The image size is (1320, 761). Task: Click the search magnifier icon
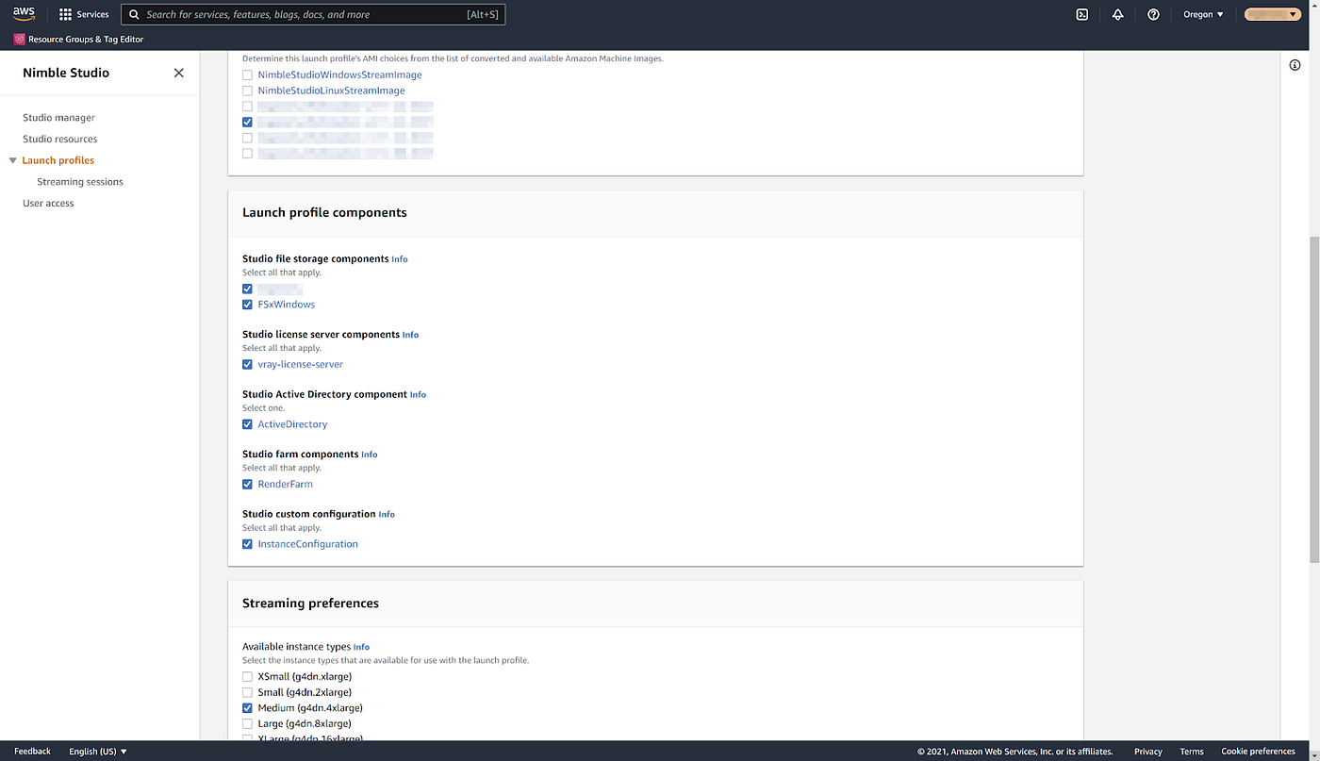tap(135, 14)
